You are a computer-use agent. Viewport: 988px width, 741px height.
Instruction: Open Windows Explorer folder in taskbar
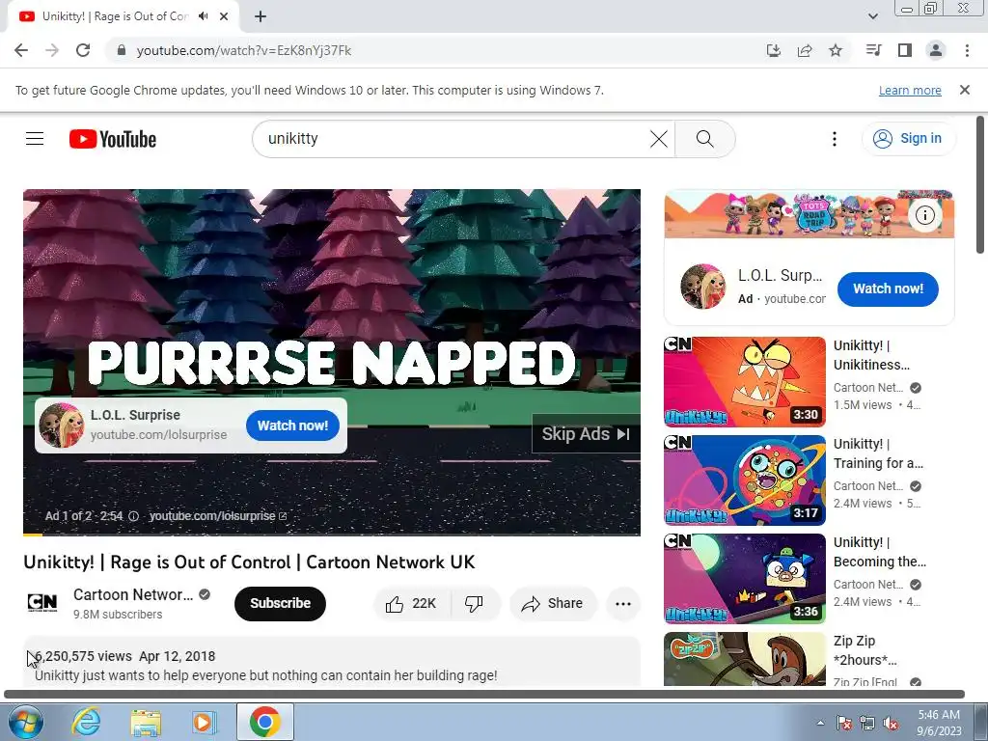click(x=146, y=722)
